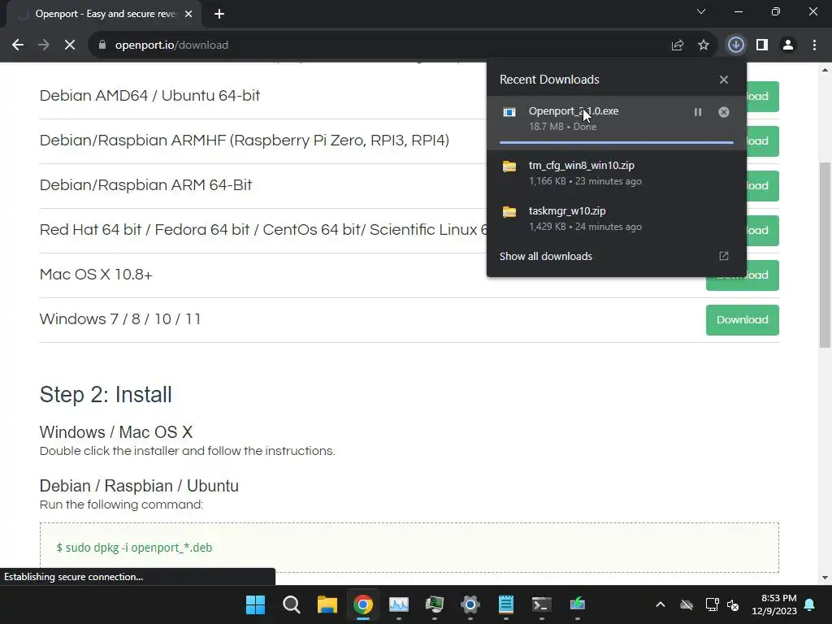Click the Chrome taskbar icon

coord(363,604)
